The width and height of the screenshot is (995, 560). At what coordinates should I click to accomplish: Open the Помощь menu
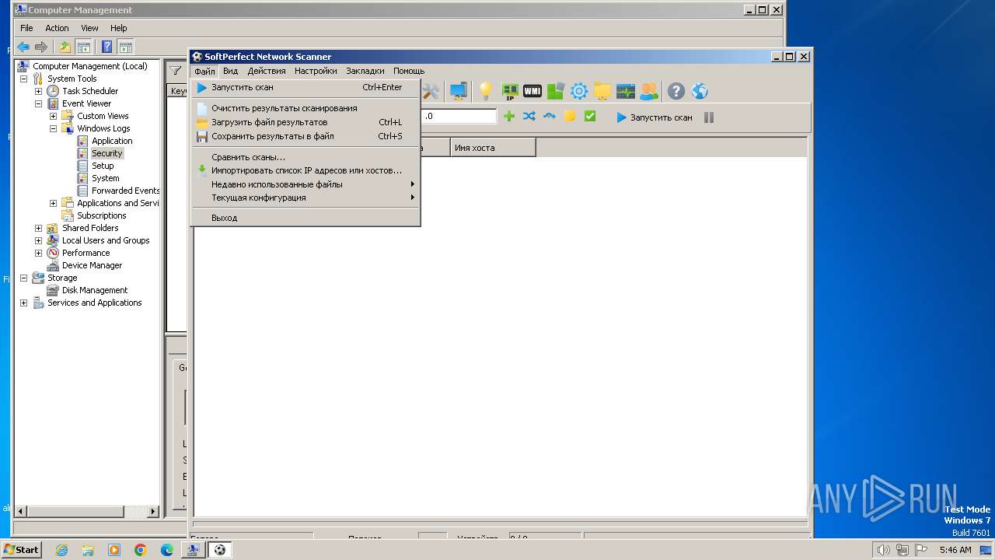click(x=409, y=71)
